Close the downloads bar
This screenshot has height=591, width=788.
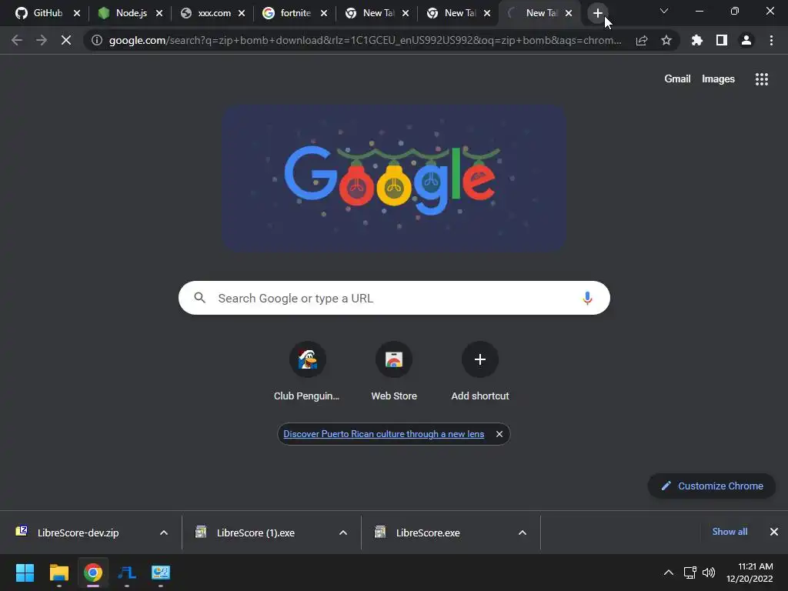774,532
